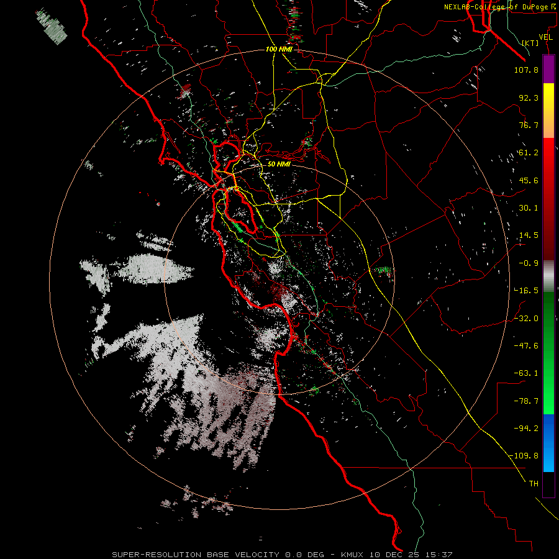559x559 pixels.
Task: Click the -78.7 scale value
Action: 526,401
